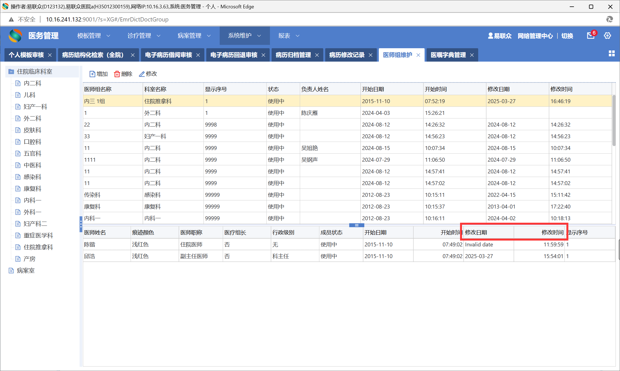620x371 pixels.
Task: Close the 医嘱字典管理 tab
Action: pos(472,55)
